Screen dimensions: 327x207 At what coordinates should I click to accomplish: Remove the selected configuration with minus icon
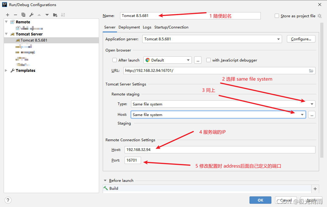(x=15, y=15)
